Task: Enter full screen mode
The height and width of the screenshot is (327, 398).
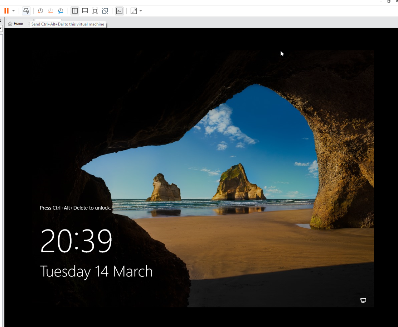Action: pos(95,11)
